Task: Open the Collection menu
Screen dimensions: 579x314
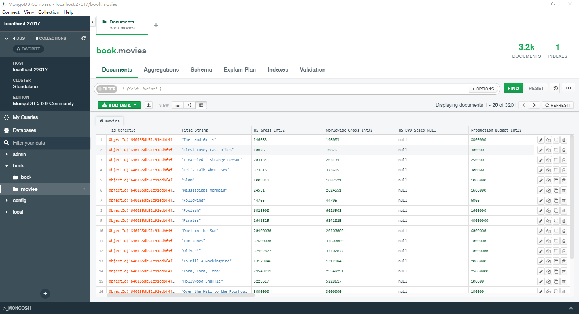Action: coord(49,12)
